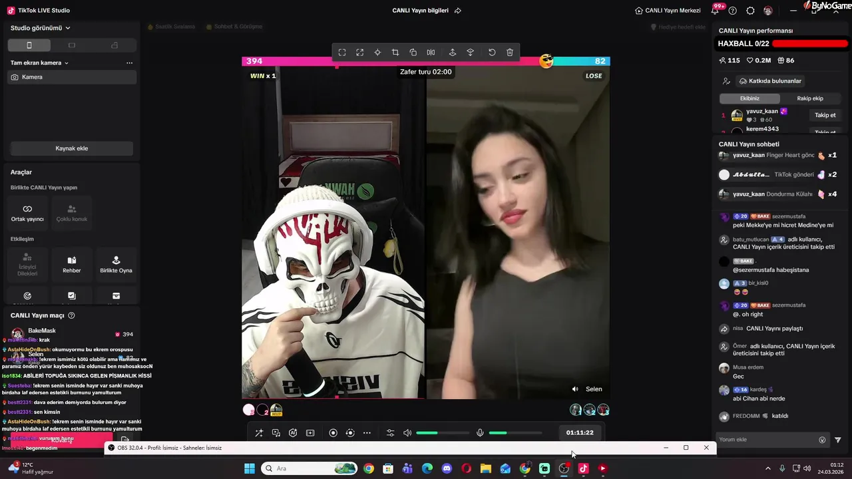
Task: Open settings gear icon in title bar
Action: coord(750,11)
